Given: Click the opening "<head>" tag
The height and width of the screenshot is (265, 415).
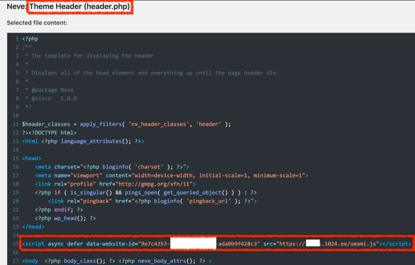Looking at the screenshot, I should [32, 158].
